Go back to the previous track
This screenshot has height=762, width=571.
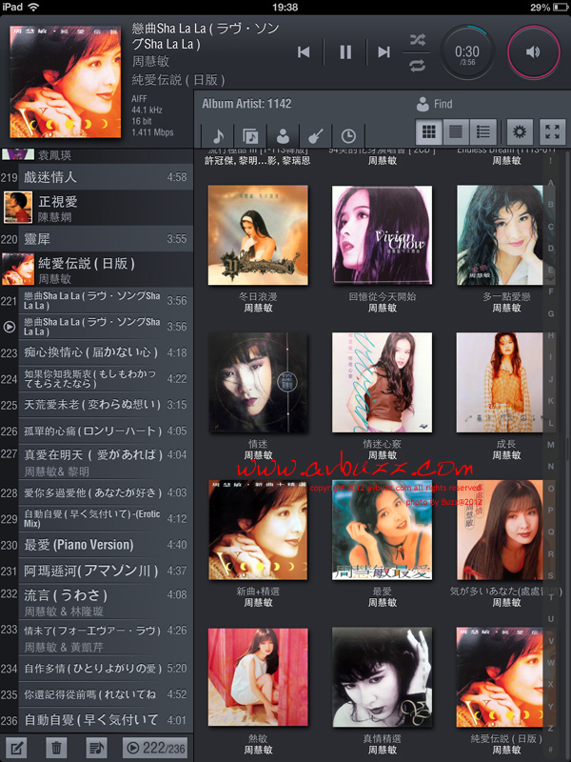pos(304,52)
